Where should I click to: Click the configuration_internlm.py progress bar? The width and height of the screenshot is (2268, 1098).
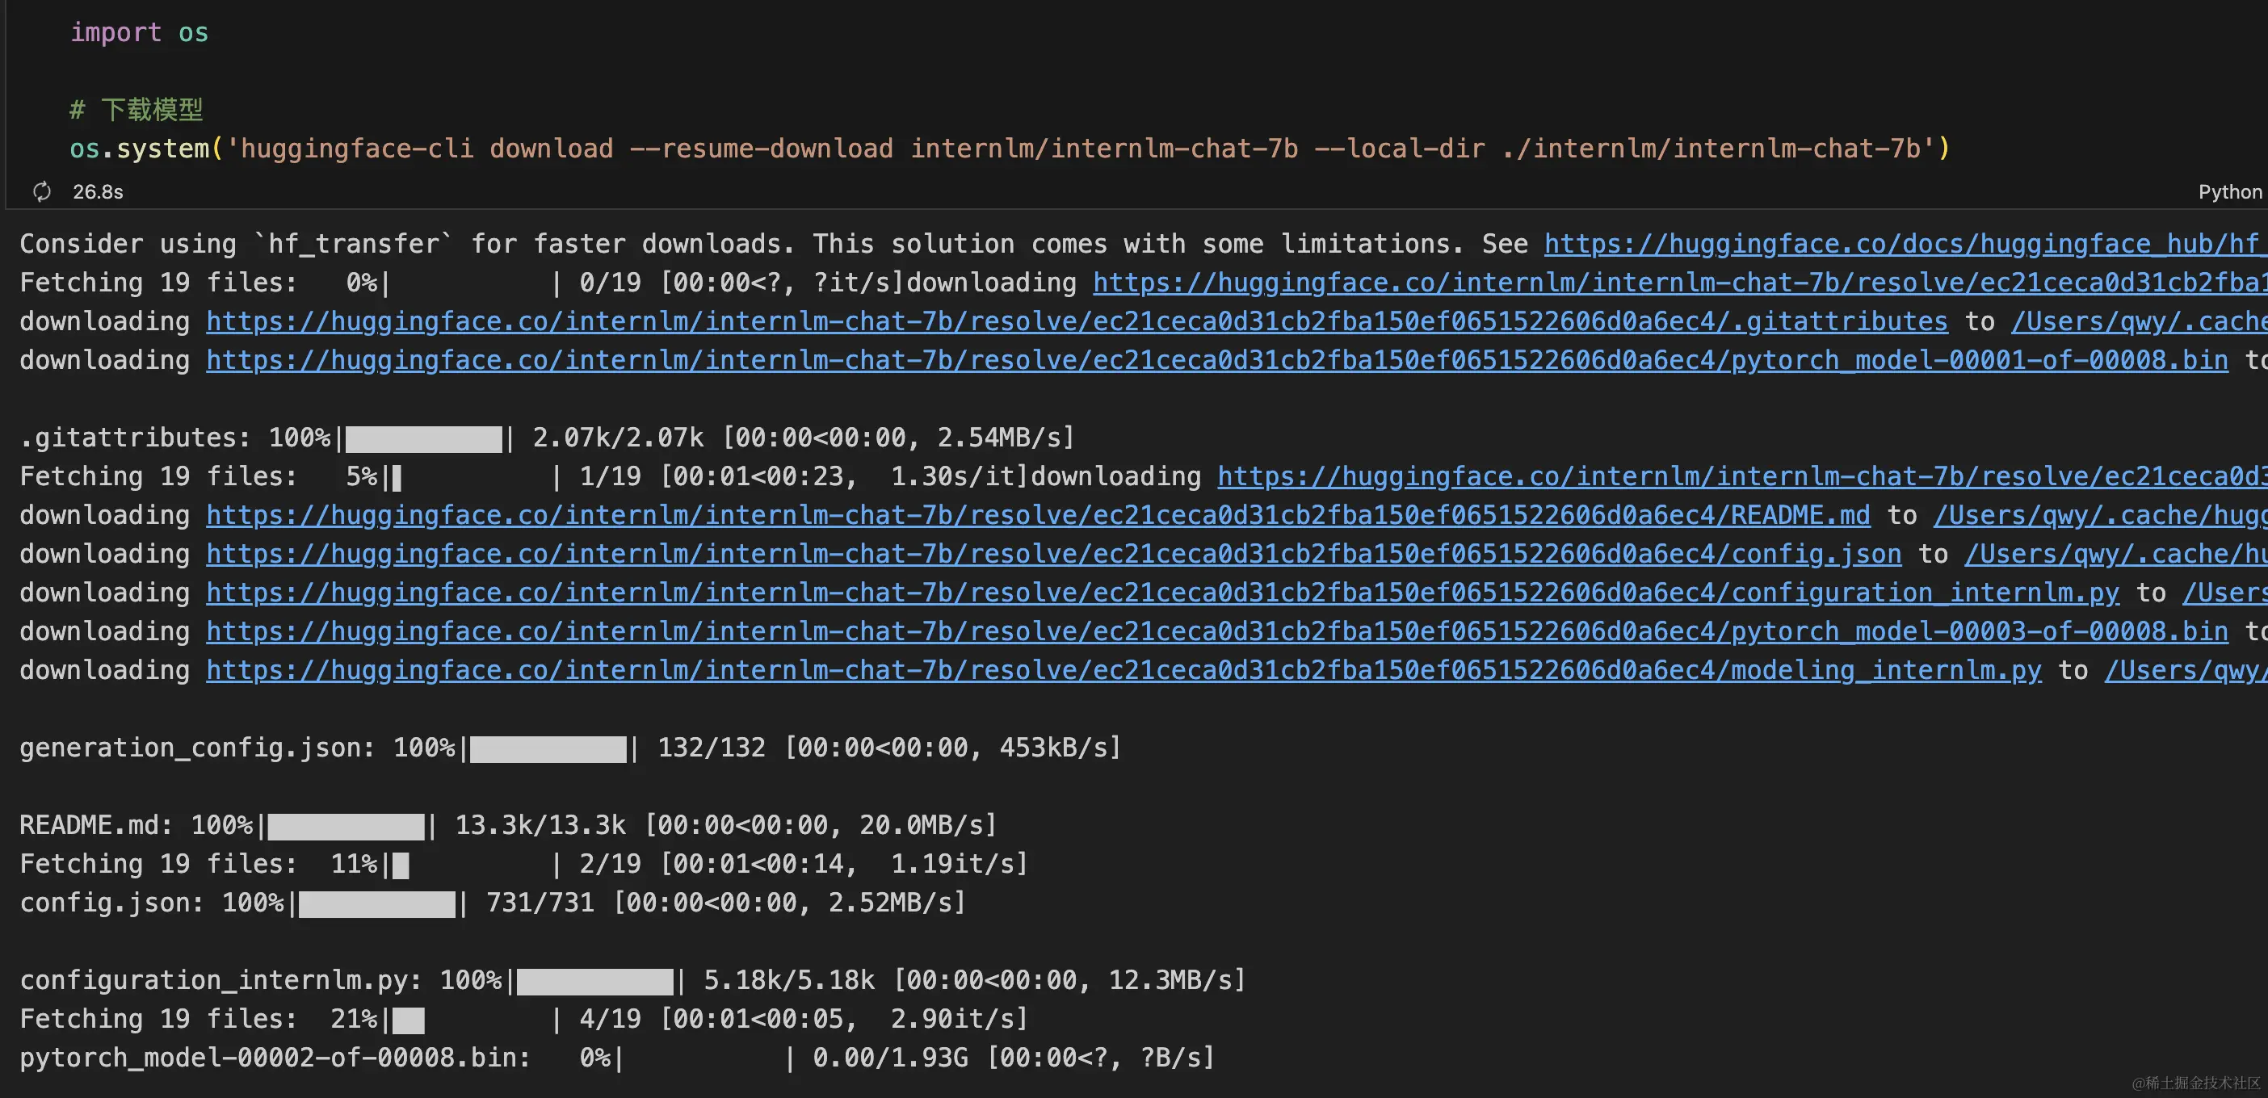(x=594, y=981)
